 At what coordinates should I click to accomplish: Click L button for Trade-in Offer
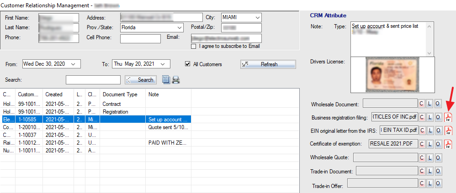tap(430, 183)
